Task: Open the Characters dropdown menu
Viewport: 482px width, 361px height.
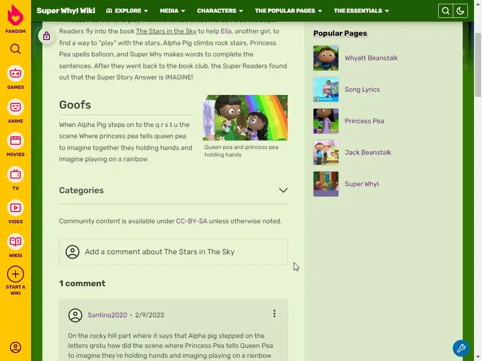Action: (x=220, y=11)
